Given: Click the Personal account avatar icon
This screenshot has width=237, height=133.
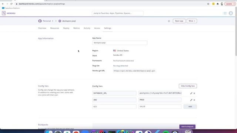Looking at the screenshot, I should point(40,21).
